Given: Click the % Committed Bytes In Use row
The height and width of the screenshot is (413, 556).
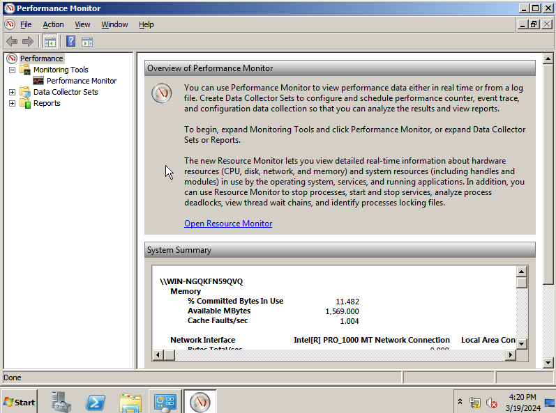Looking at the screenshot, I should [273, 301].
